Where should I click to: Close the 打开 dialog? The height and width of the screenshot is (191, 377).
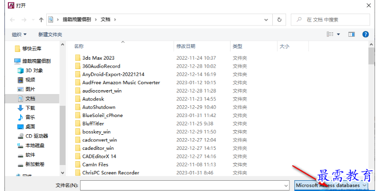pyautogui.click(x=369, y=5)
